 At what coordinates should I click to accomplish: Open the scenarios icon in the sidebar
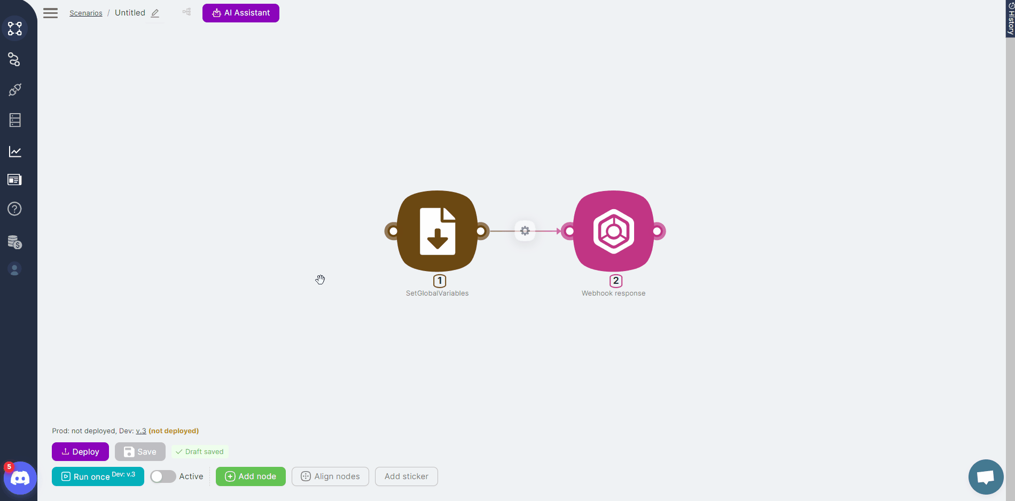[x=15, y=28]
